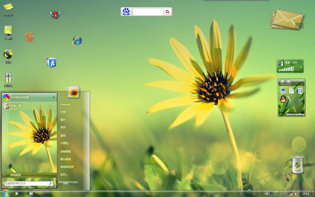Open Games (游戏) in Start menu
The image size is (315, 197).
coord(63,136)
